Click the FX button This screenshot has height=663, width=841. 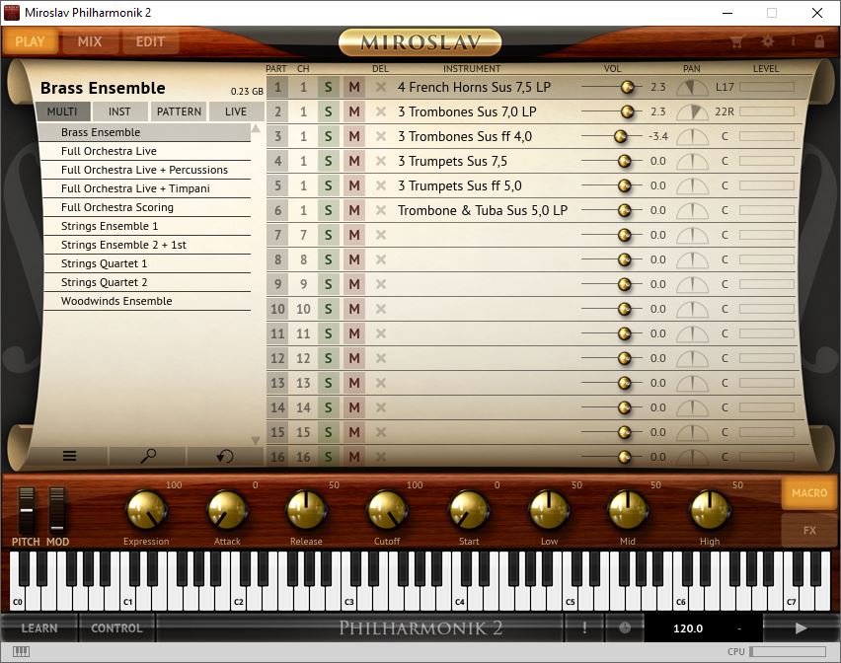click(x=809, y=530)
